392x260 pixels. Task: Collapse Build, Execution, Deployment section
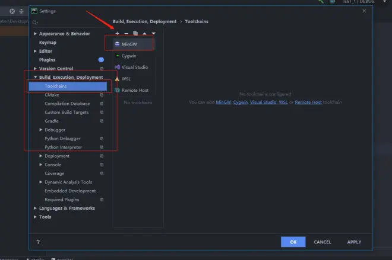coord(35,77)
